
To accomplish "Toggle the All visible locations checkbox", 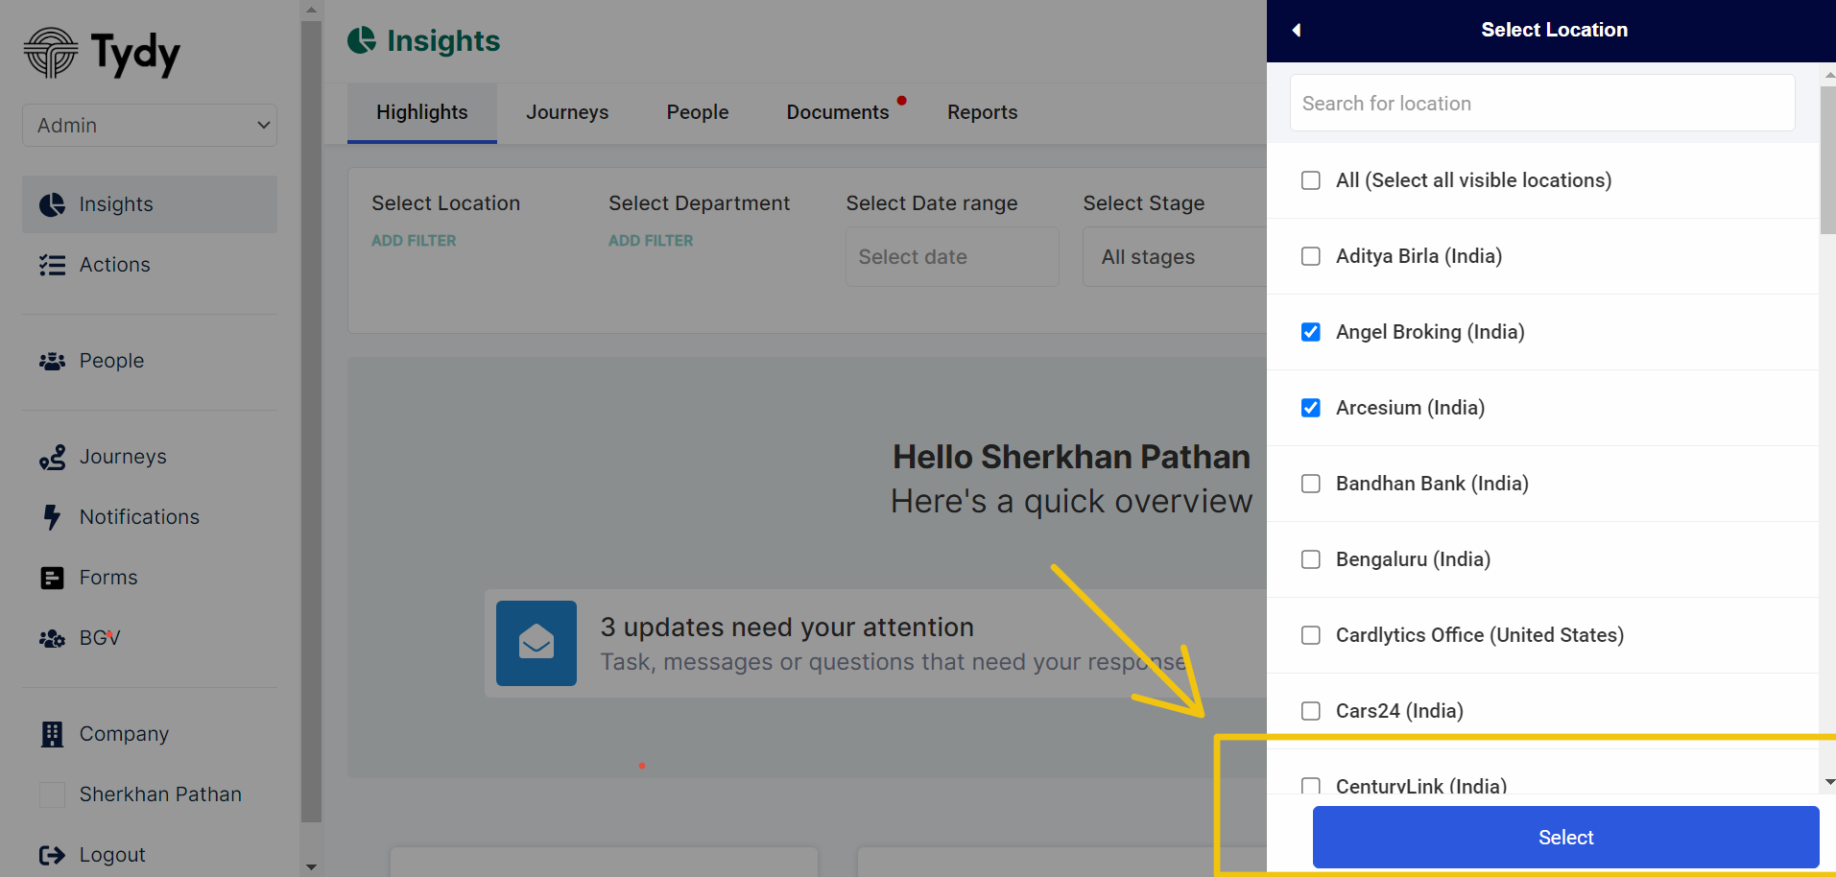I will pyautogui.click(x=1310, y=180).
